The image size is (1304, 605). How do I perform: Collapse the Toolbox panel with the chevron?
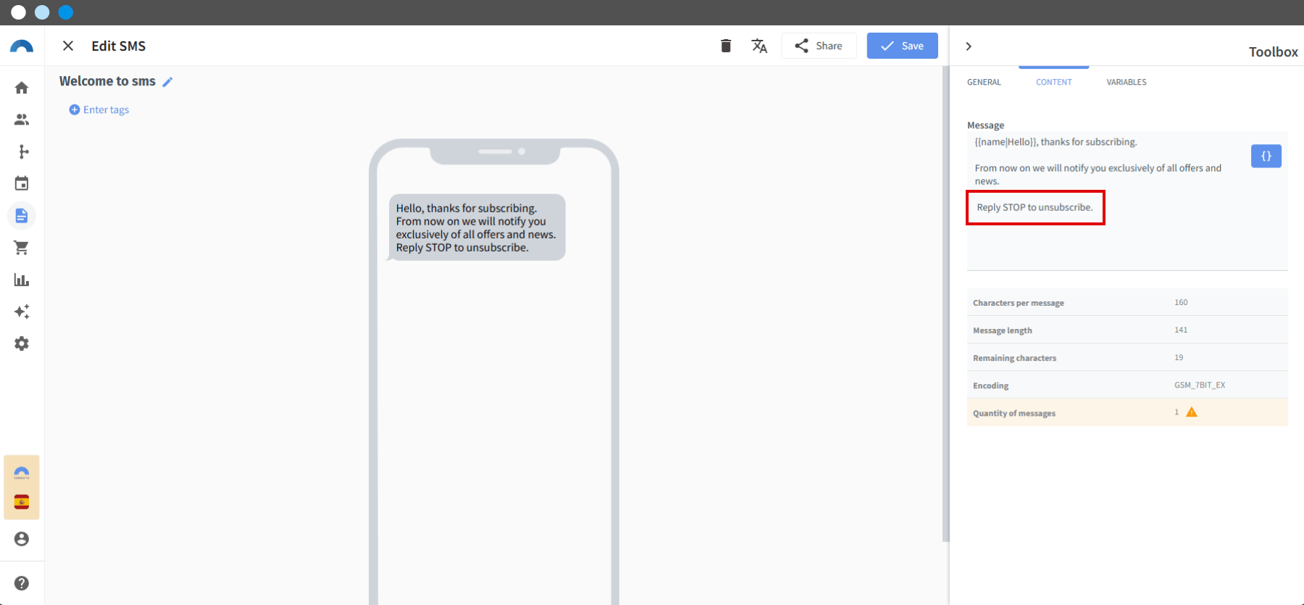(x=969, y=46)
